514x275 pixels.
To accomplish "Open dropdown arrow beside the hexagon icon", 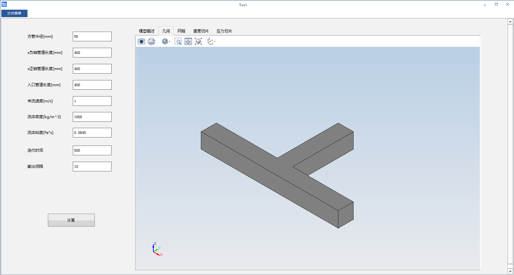I will click(170, 42).
